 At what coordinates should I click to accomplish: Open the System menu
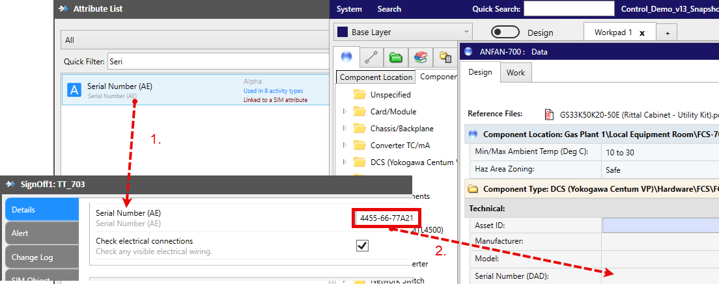(349, 9)
